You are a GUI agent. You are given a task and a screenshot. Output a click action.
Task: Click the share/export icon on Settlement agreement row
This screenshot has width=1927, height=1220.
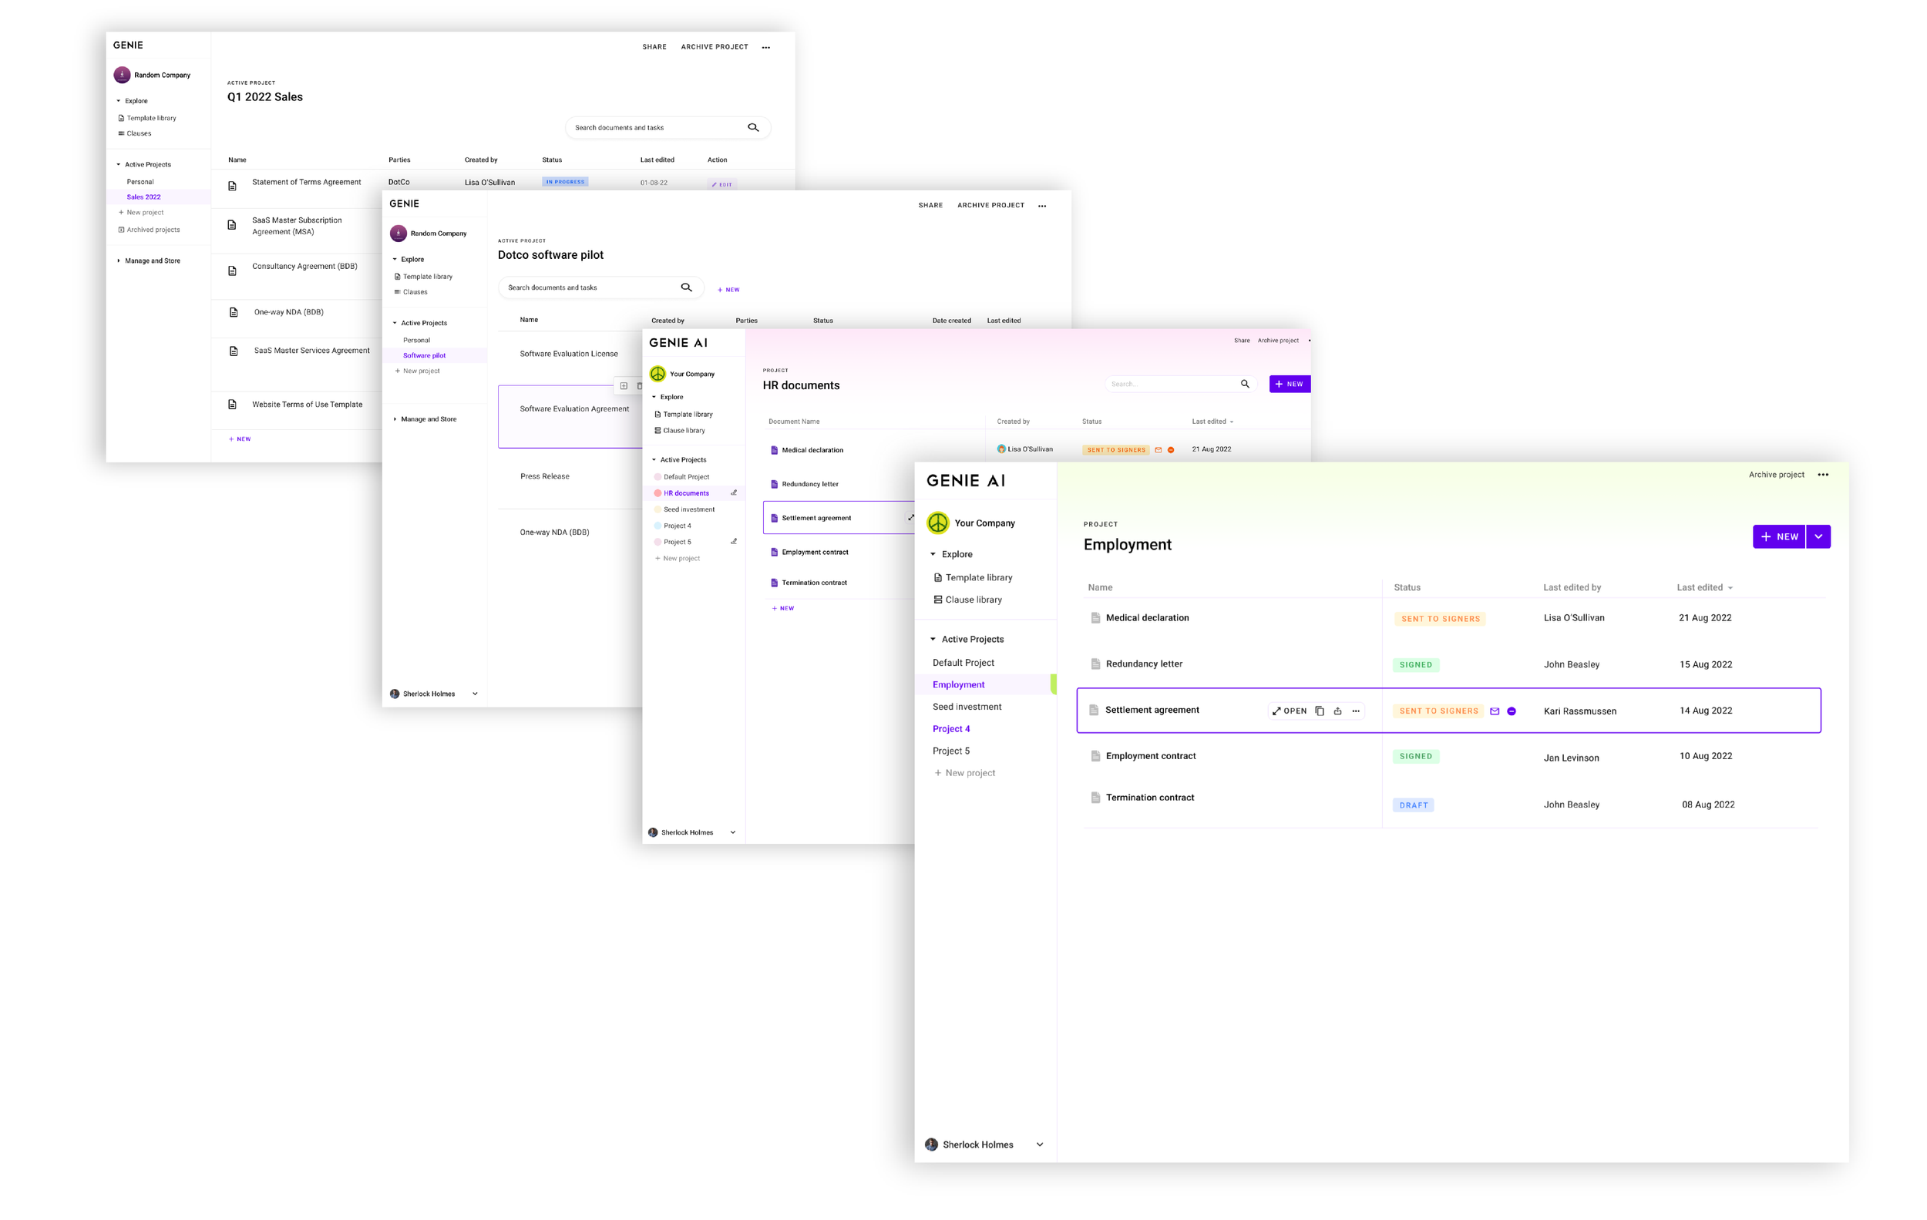pyautogui.click(x=1337, y=711)
